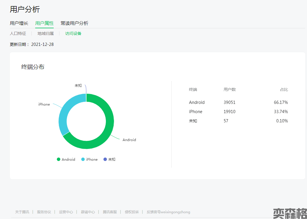Toggle the Android series in chart legend
The image size is (307, 219).
tap(66, 159)
